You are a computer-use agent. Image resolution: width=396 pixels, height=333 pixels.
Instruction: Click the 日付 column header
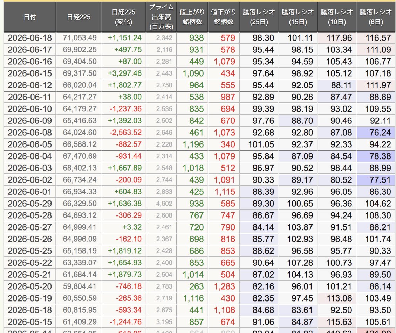[30, 17]
